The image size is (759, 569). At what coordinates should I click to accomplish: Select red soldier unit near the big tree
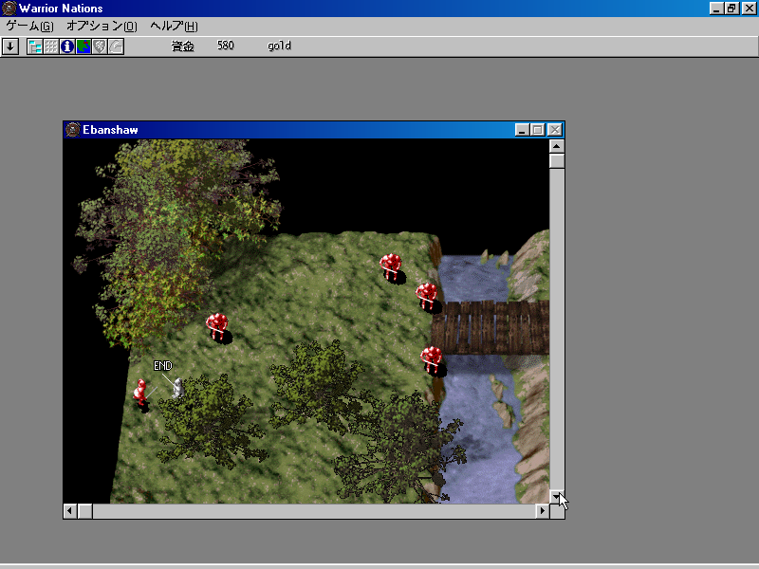[x=218, y=327]
